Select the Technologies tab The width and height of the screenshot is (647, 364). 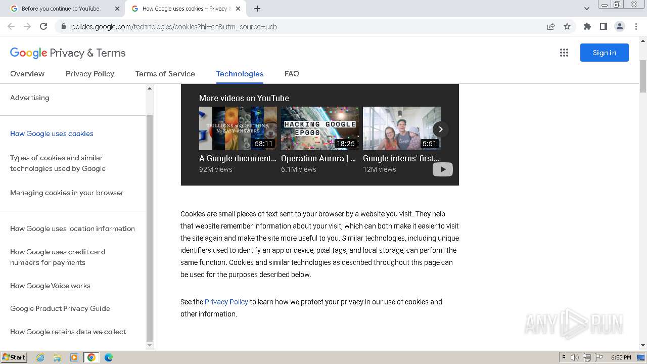(x=240, y=74)
